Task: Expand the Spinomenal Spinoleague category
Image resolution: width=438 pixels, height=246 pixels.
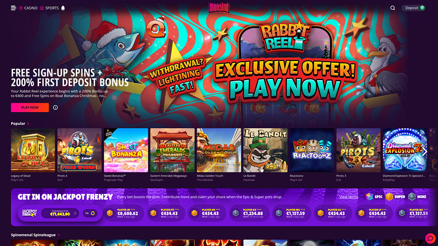Action: tap(35, 235)
